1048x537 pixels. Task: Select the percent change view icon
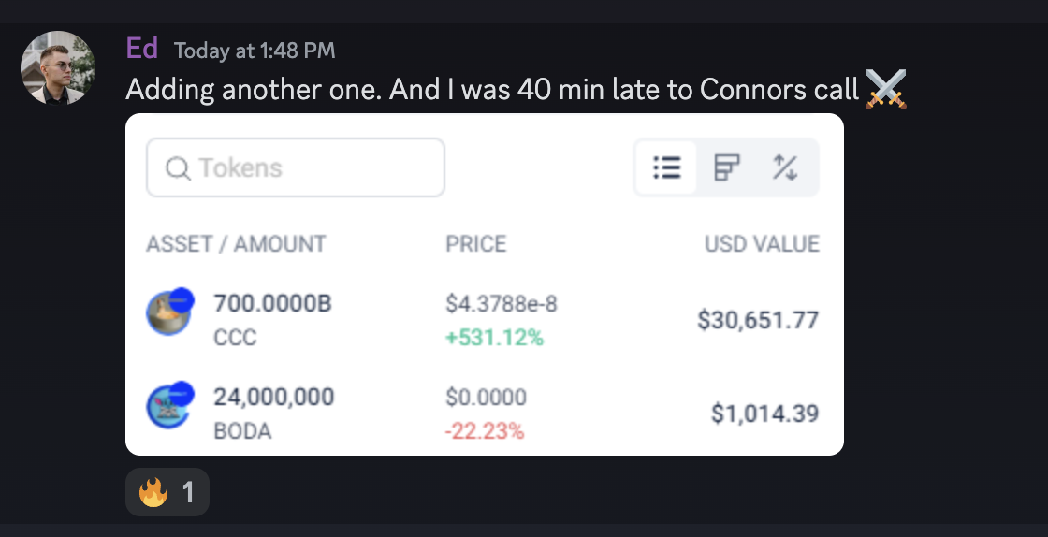pyautogui.click(x=784, y=168)
